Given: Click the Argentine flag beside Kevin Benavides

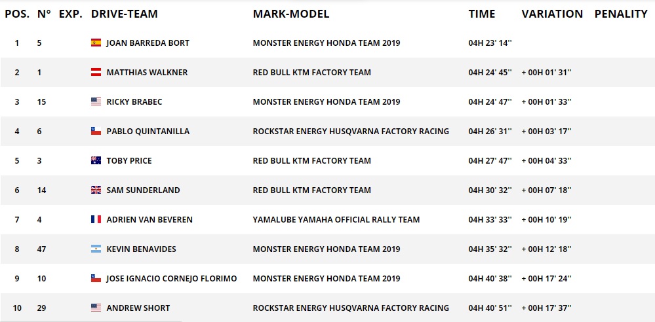Looking at the screenshot, I should [96, 249].
